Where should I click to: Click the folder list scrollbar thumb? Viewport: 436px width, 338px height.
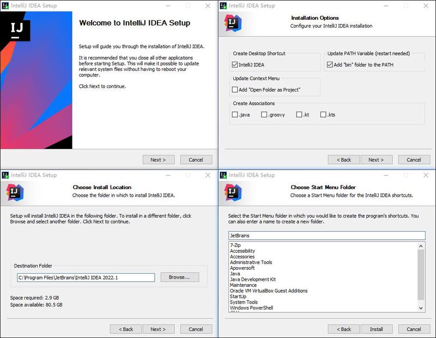tap(421, 275)
